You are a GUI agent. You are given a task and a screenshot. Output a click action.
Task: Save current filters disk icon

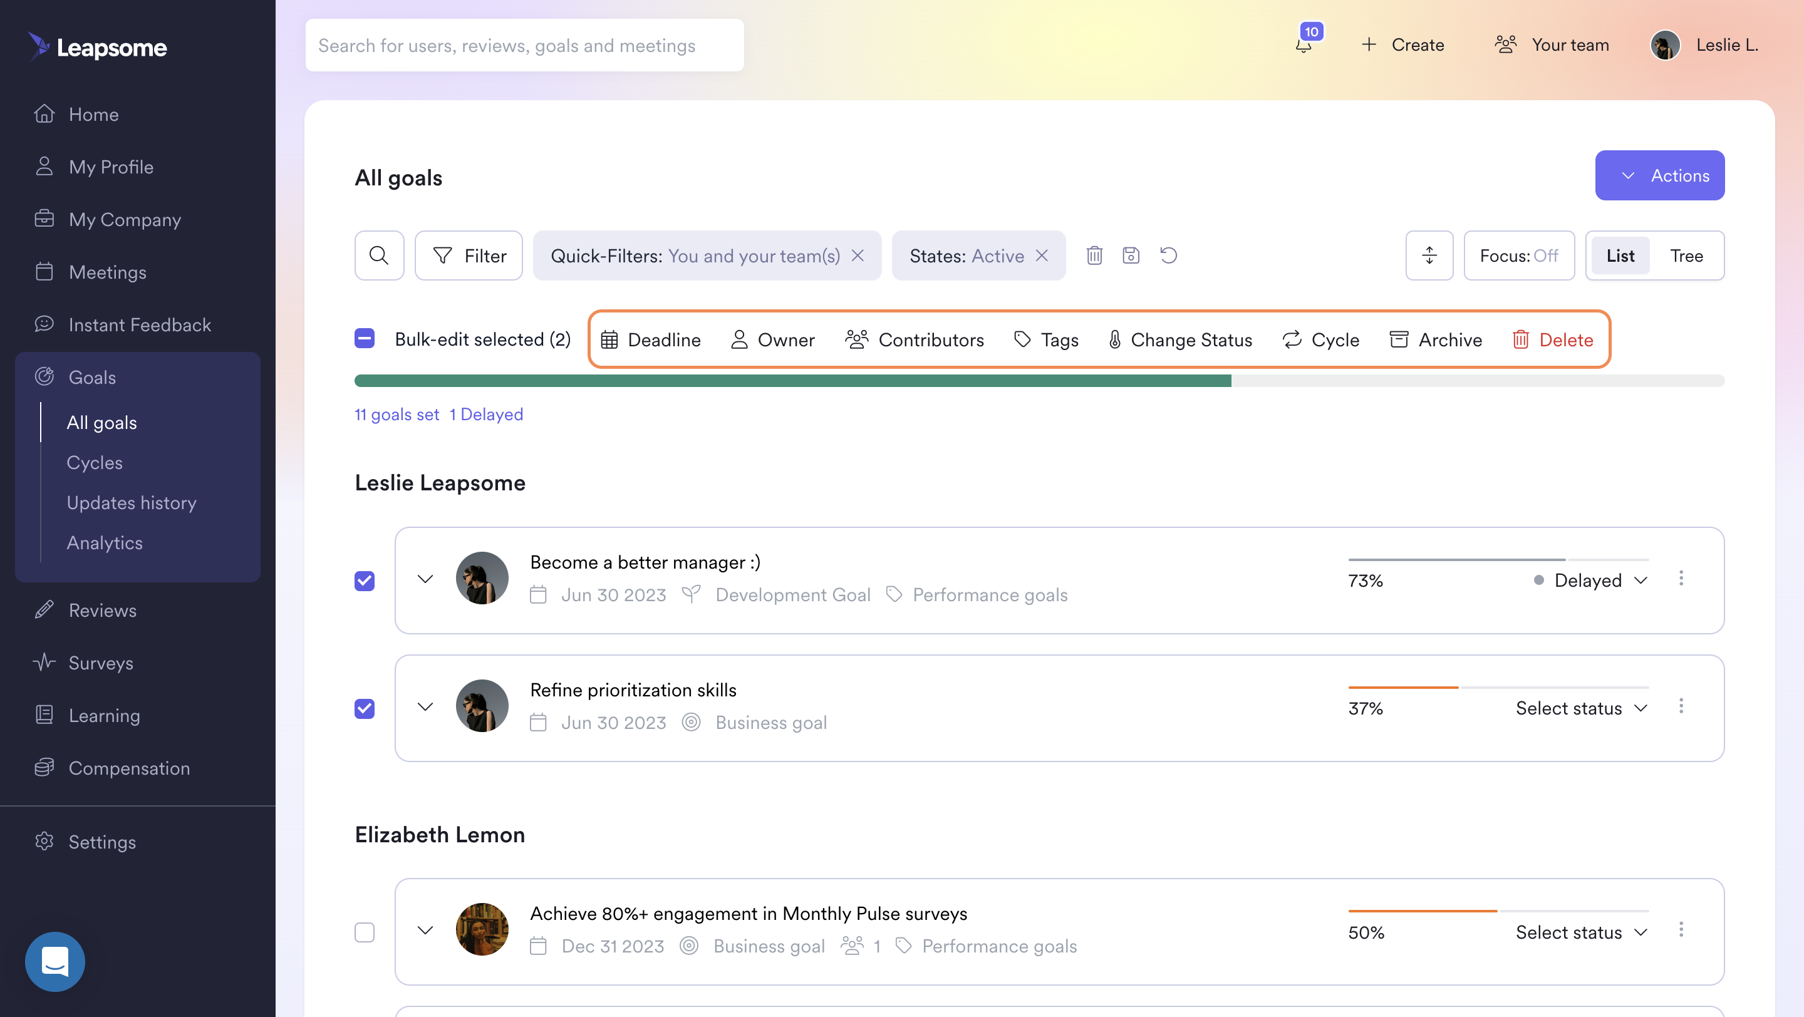tap(1131, 256)
